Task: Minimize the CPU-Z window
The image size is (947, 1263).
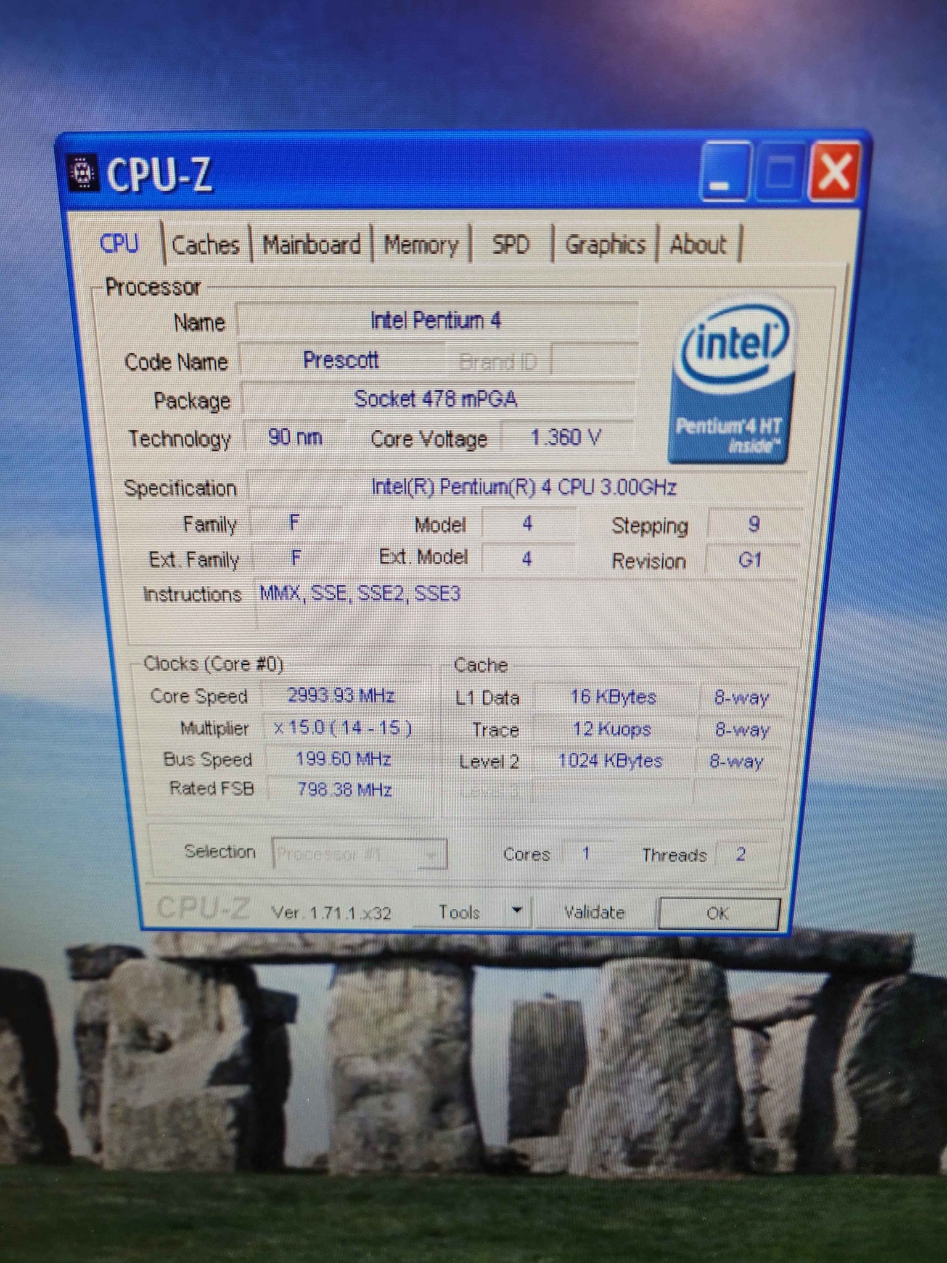Action: click(726, 172)
